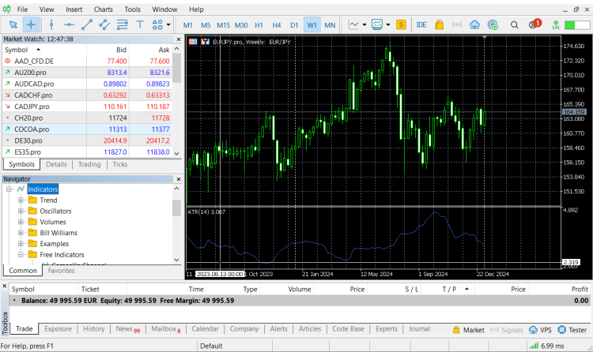593x352 pixels.
Task: Switch chart to H4 timeframe
Action: pyautogui.click(x=276, y=24)
